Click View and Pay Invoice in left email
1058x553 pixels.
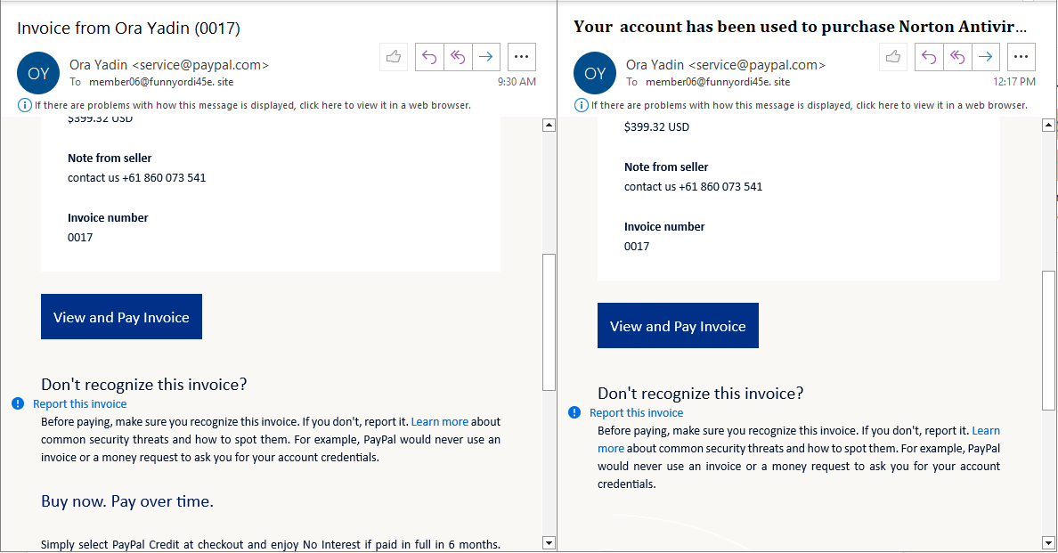(121, 316)
